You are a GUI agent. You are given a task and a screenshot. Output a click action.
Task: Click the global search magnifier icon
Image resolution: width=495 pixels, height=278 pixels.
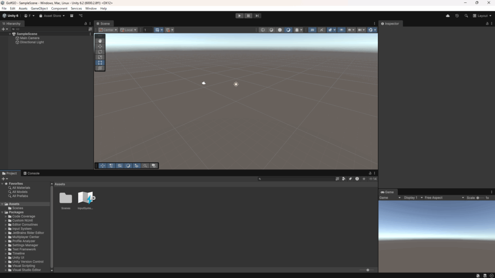coord(466,15)
